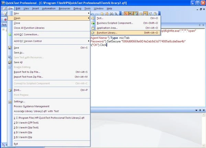Click the ALM/QC Connection green icon
206x148 pixels.
(x=10, y=34)
